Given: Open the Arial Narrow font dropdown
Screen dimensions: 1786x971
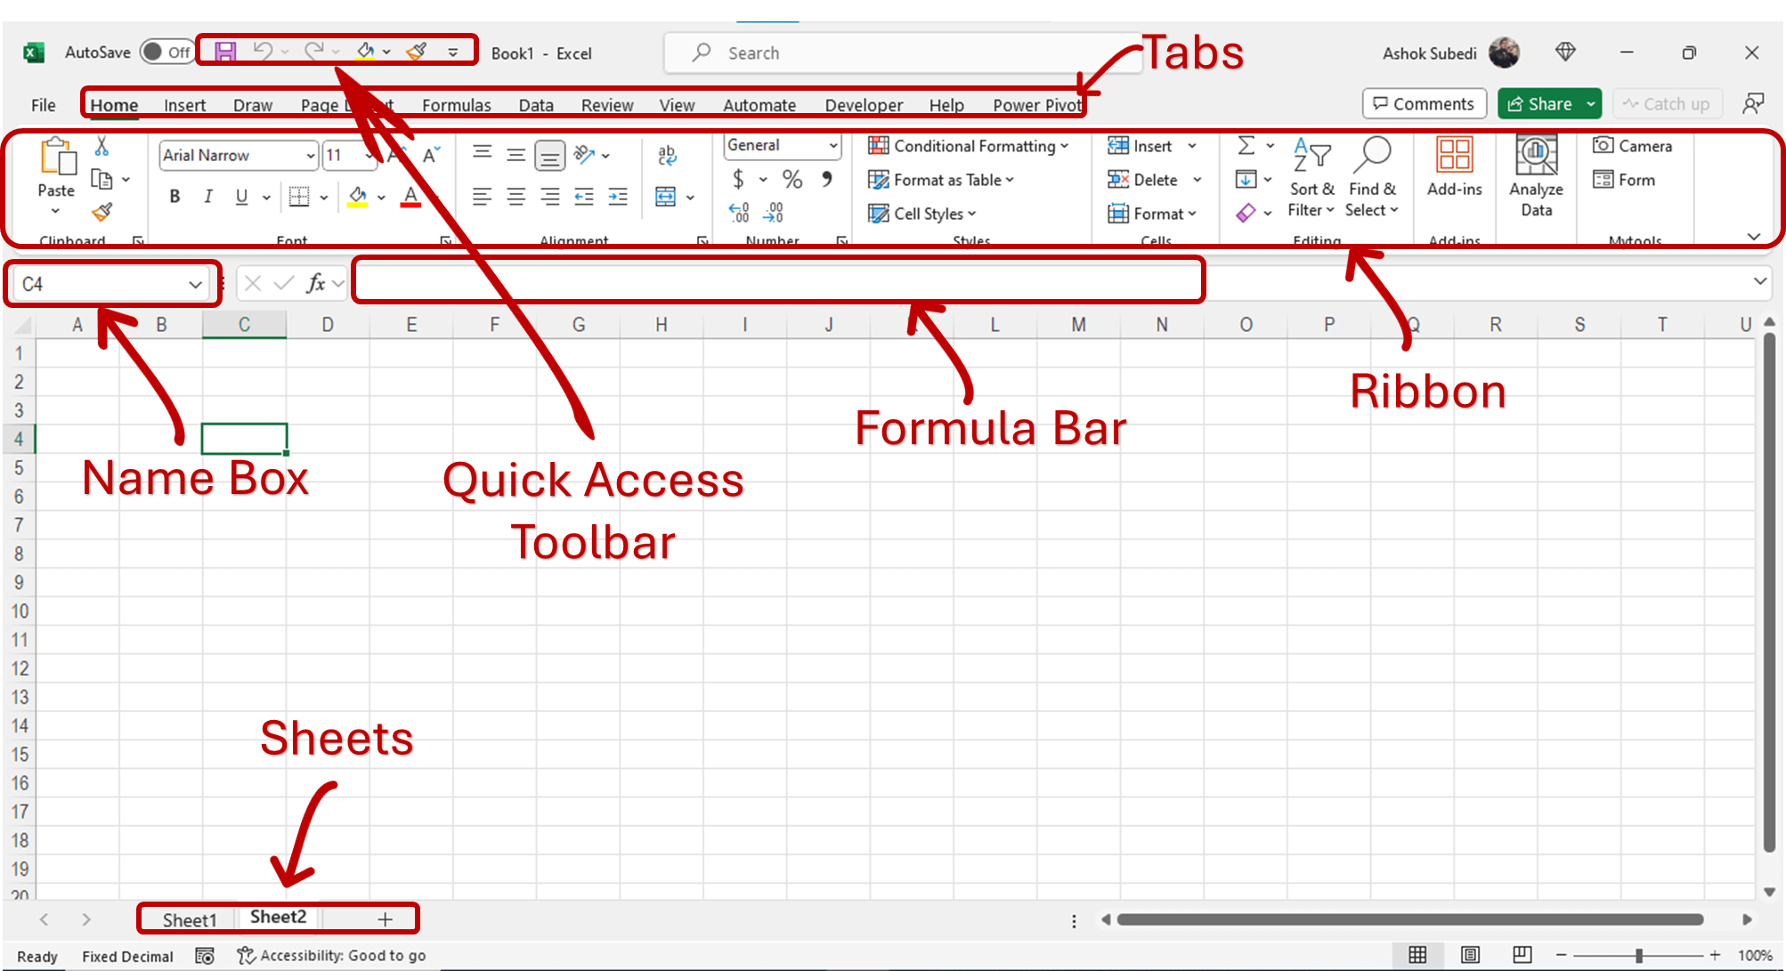Looking at the screenshot, I should pos(310,156).
